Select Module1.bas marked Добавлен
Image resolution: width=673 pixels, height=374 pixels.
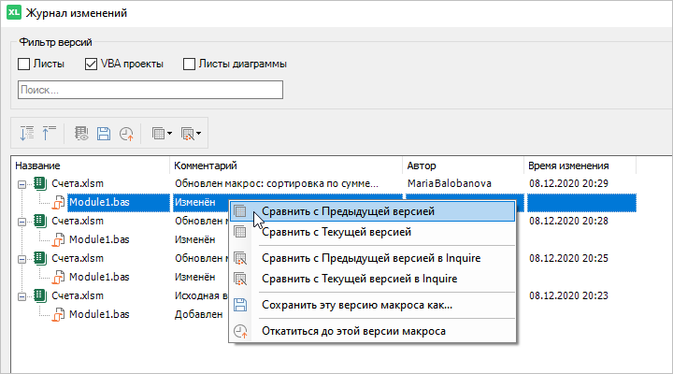coord(99,314)
